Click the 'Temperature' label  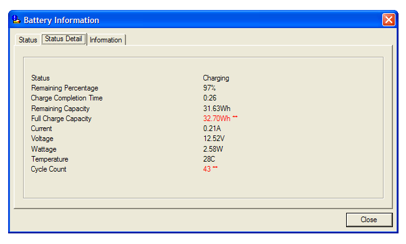pos(50,159)
